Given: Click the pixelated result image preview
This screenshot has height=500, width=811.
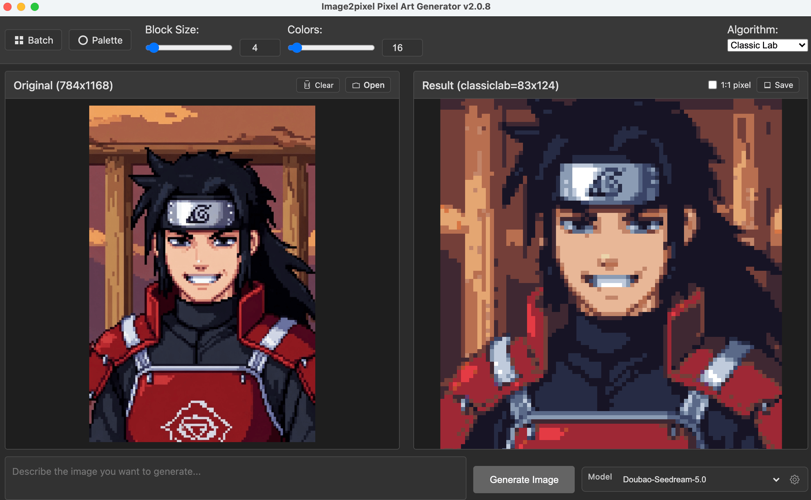Looking at the screenshot, I should click(611, 274).
